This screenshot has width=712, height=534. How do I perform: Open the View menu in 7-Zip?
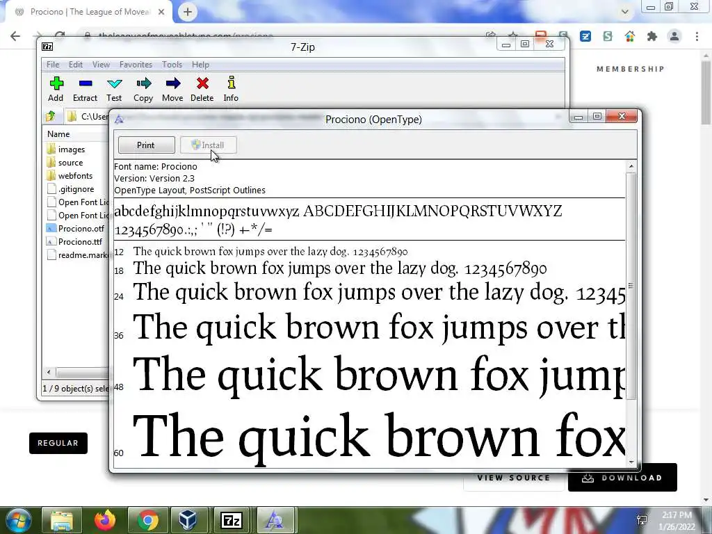tap(101, 65)
